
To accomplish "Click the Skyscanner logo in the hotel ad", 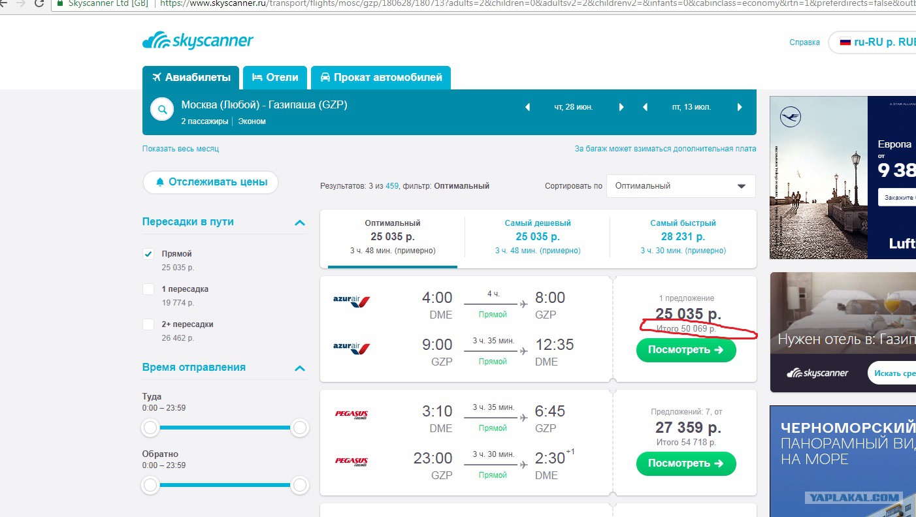I will pyautogui.click(x=817, y=373).
